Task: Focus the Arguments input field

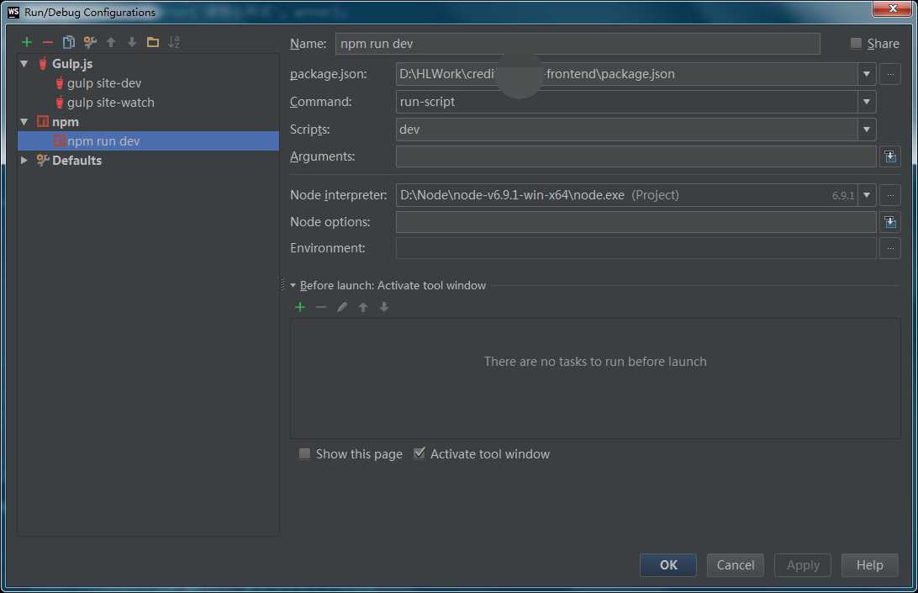Action: click(636, 156)
